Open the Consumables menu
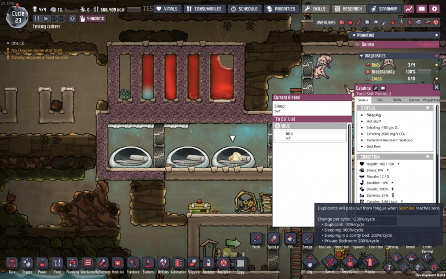The height and width of the screenshot is (279, 446). tap(204, 9)
